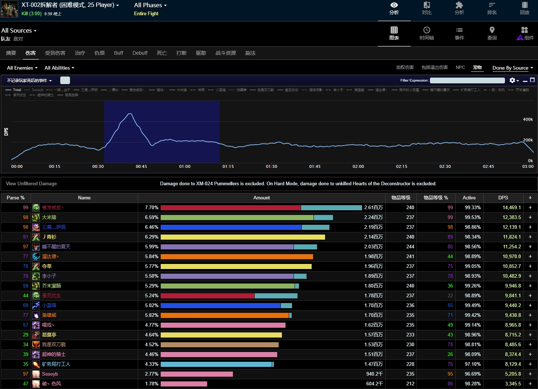Click the spec icon next to 睡不醒的夏天

[x=36, y=247]
